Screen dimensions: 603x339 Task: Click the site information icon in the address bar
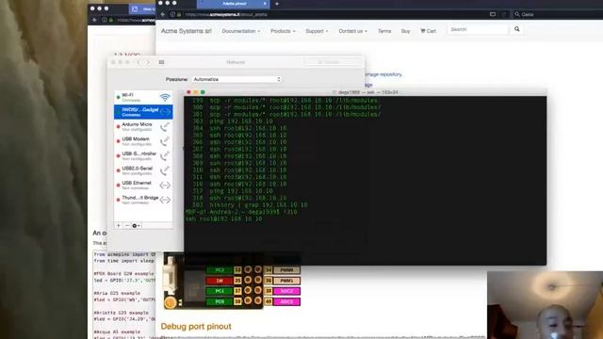172,15
